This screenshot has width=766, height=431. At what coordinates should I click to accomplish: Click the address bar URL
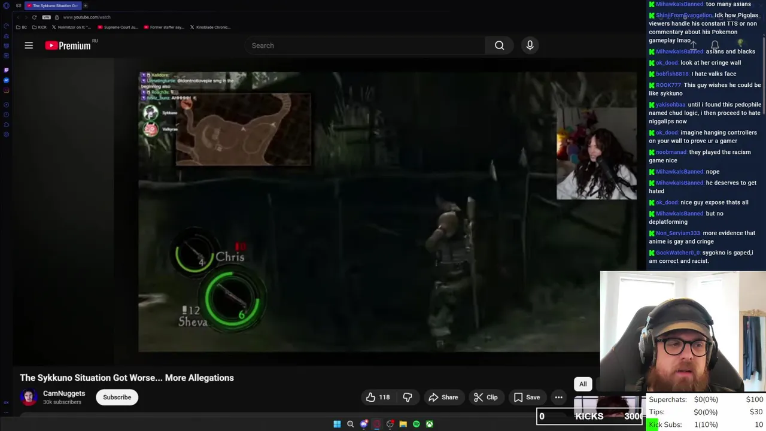tap(87, 17)
